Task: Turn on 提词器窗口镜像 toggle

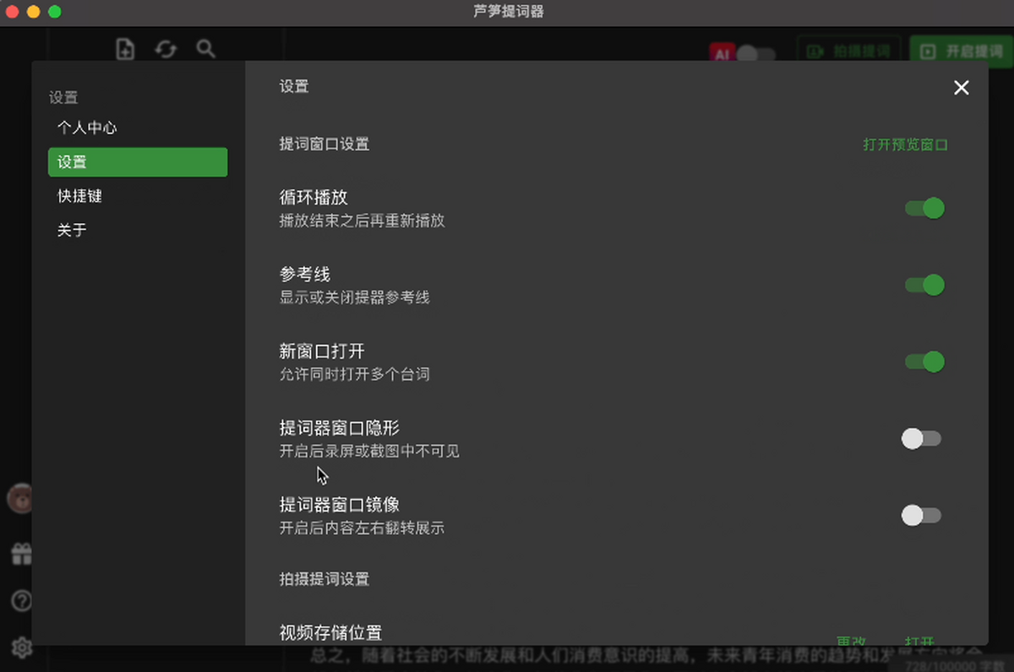Action: 920,516
